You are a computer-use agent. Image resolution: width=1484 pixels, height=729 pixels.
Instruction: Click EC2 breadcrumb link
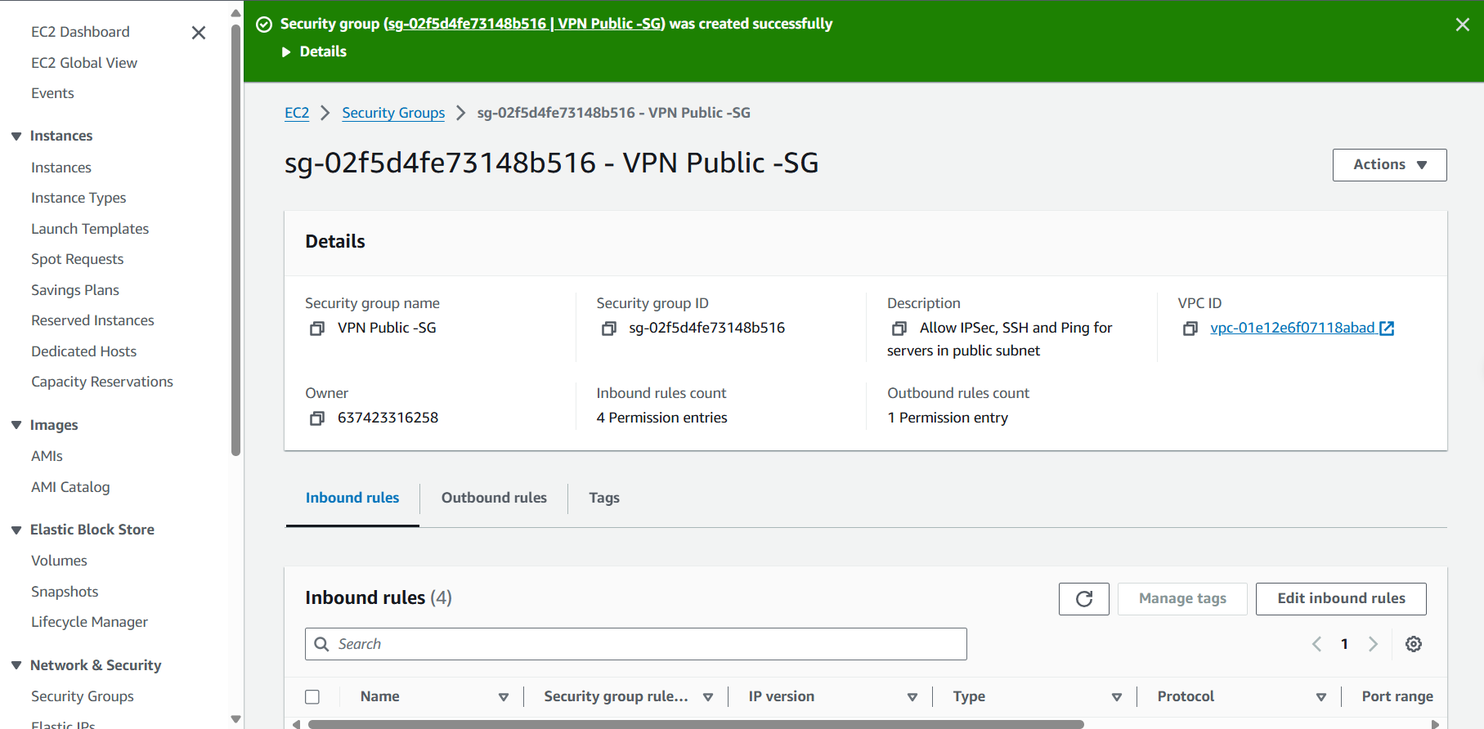pos(297,113)
